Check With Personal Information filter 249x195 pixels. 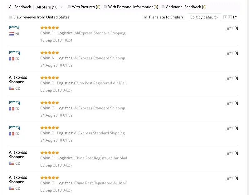pyautogui.click(x=105, y=7)
